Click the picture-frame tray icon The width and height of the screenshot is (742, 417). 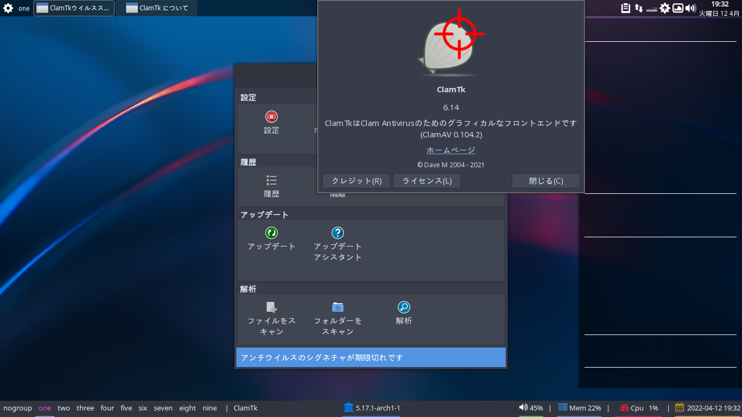(678, 8)
